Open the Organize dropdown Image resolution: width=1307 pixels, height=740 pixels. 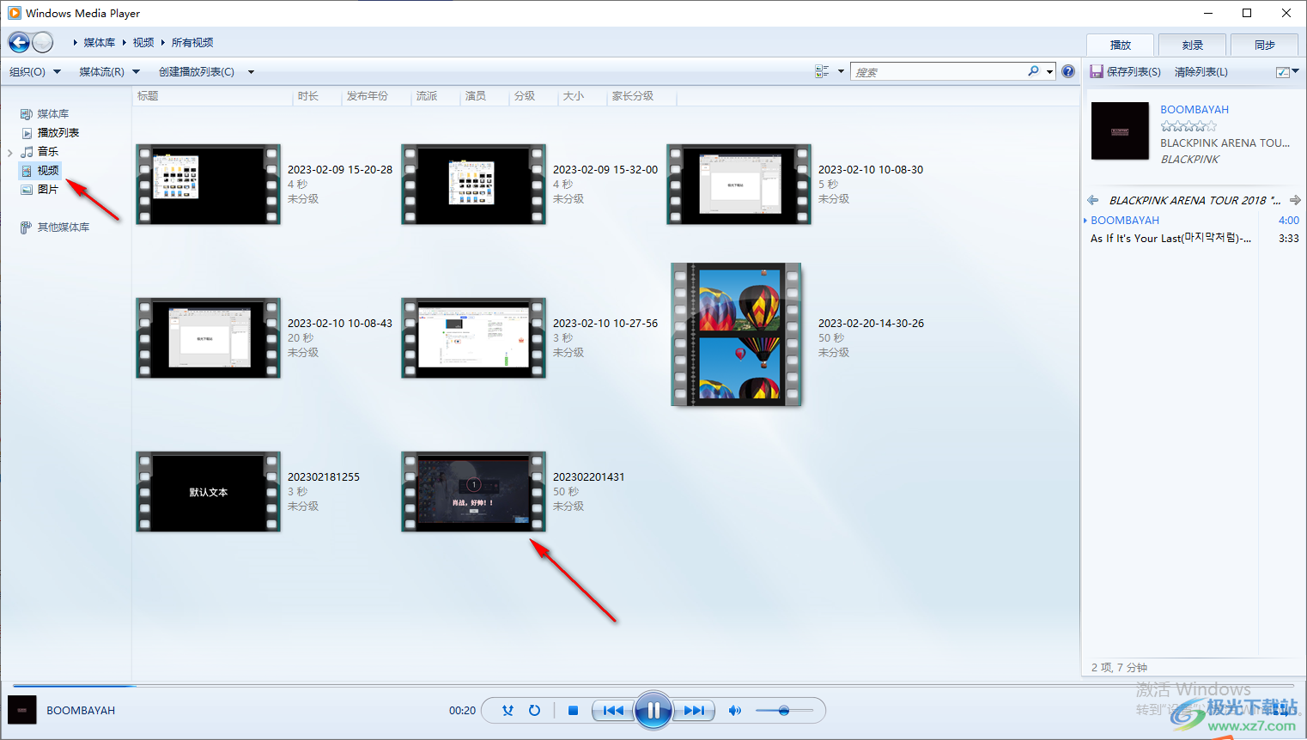(35, 72)
